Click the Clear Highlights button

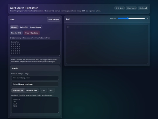point(32,33)
